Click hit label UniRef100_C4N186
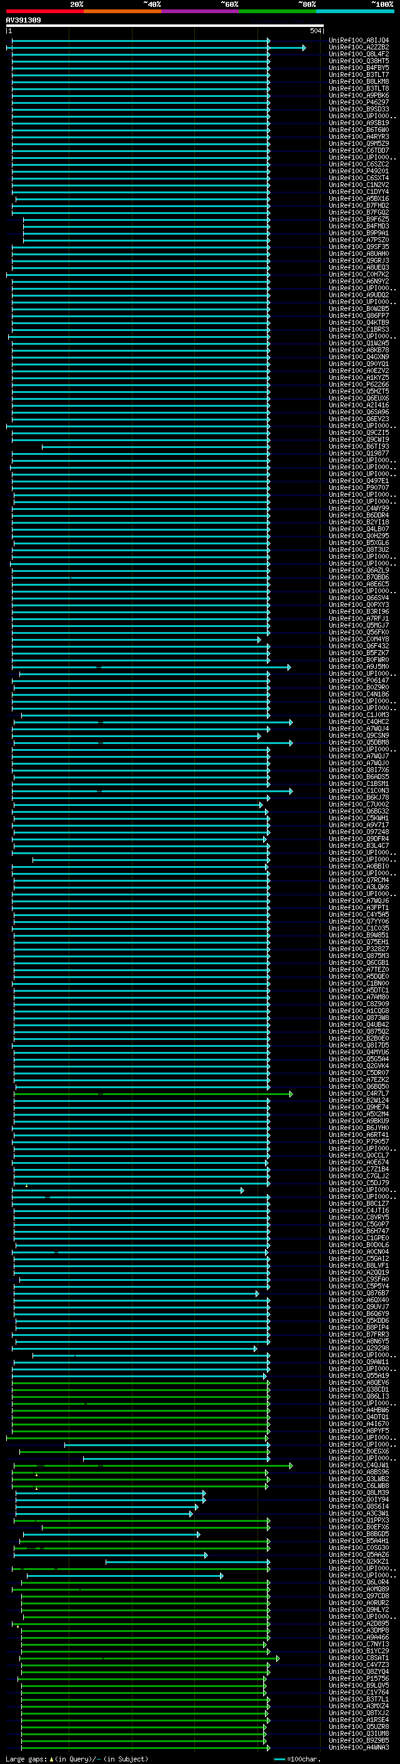 [359, 695]
